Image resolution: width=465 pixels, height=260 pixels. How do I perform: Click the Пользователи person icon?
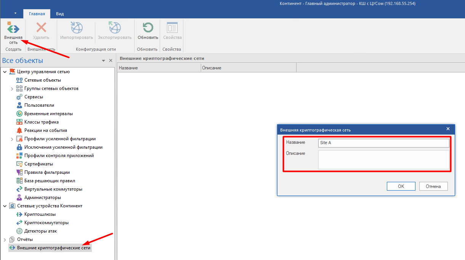coord(19,105)
